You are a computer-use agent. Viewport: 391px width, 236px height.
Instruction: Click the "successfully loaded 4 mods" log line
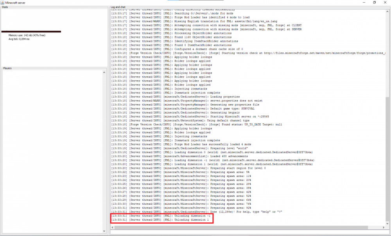pyautogui.click(x=181, y=144)
